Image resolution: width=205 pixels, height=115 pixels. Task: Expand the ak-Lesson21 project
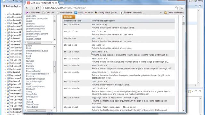pyautogui.click(x=5, y=38)
